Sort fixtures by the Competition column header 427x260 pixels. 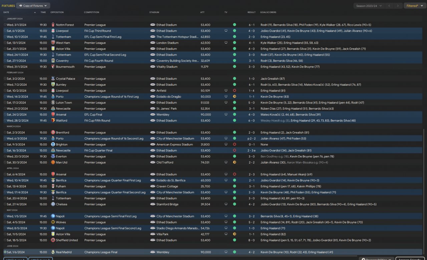pyautogui.click(x=92, y=12)
